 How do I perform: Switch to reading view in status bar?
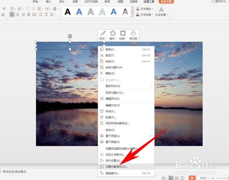click(182, 178)
